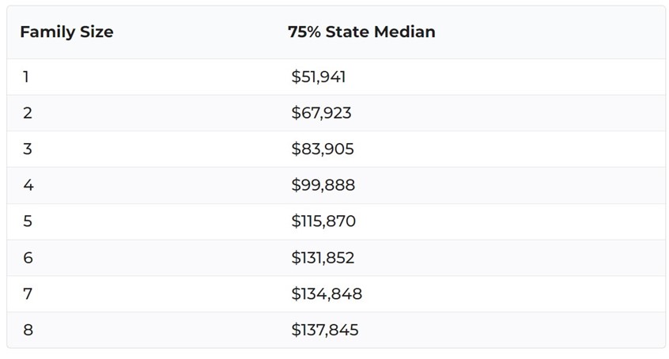
Task: Click the $67,923 income value
Action: click(321, 113)
